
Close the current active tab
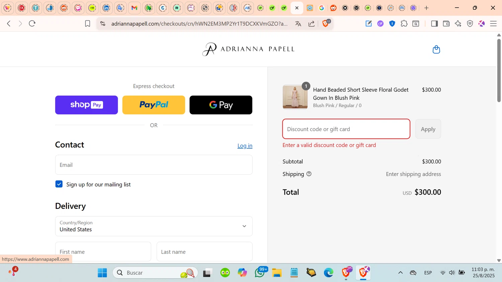pos(297,8)
